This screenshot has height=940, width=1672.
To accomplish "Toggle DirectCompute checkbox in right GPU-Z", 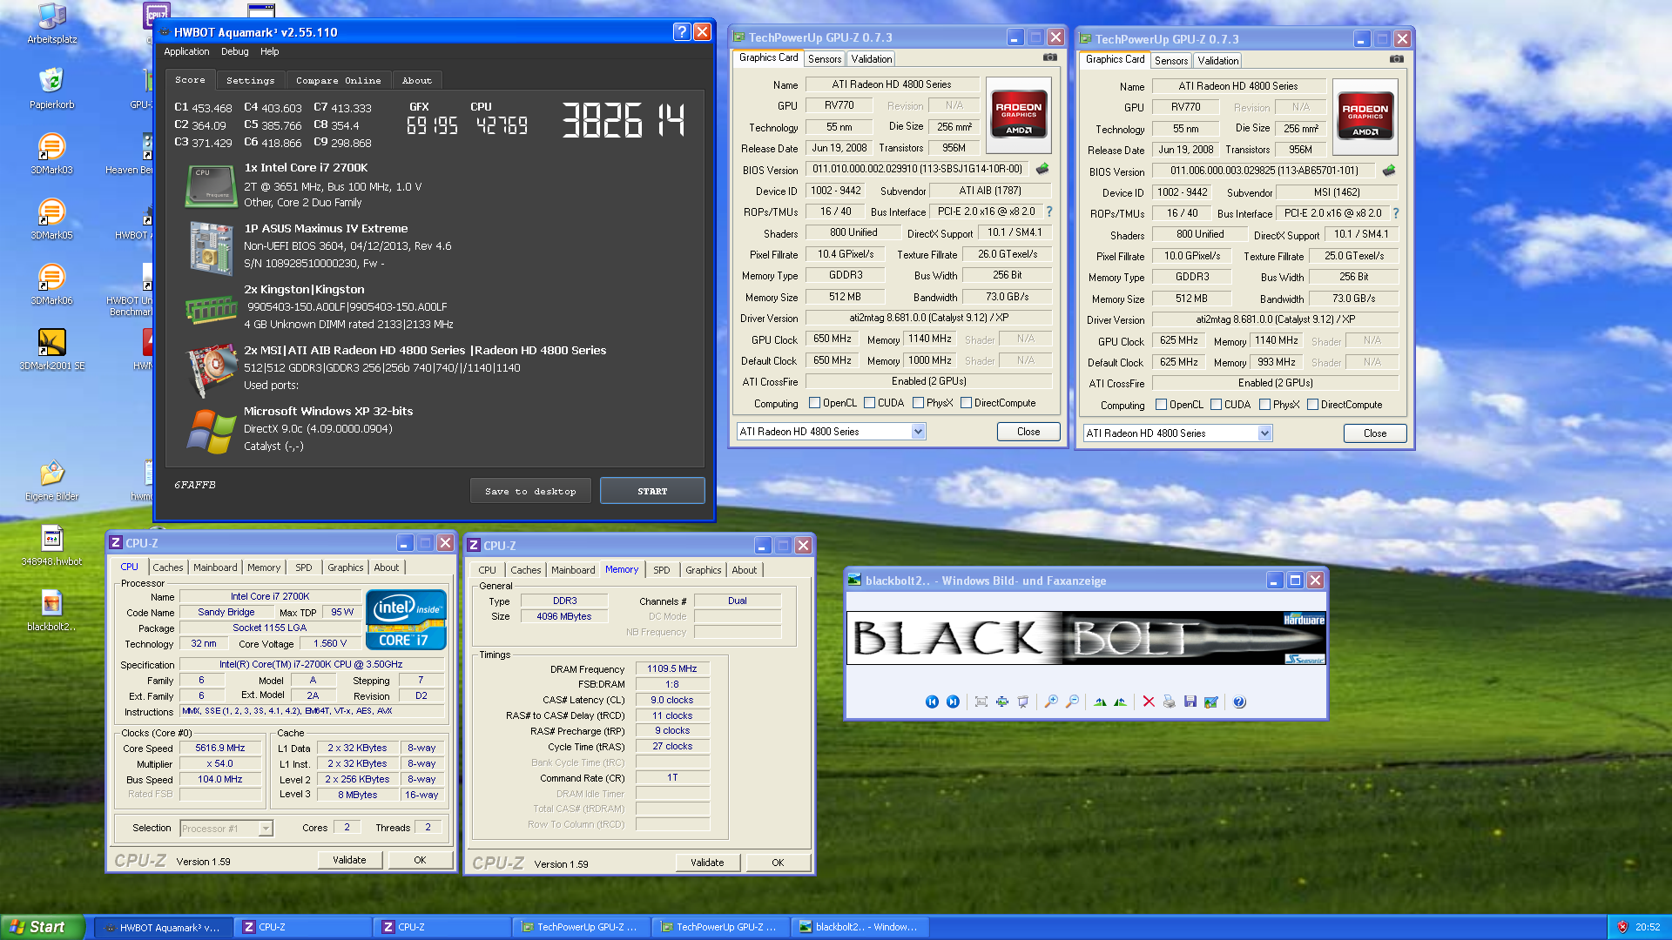I will [1313, 405].
